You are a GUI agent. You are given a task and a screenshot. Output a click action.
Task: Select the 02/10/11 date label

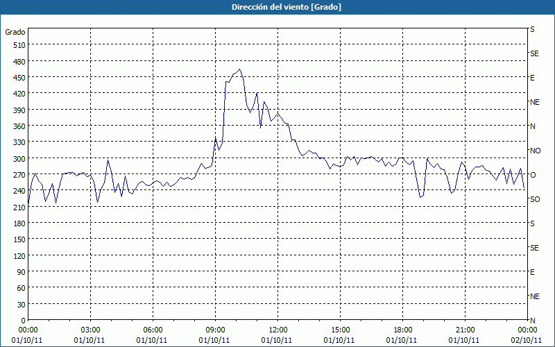pyautogui.click(x=527, y=341)
